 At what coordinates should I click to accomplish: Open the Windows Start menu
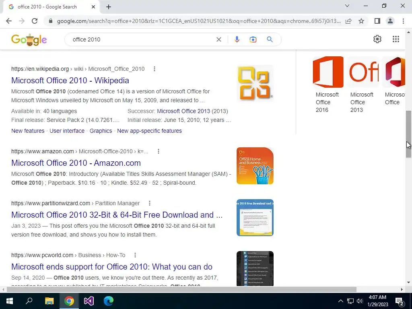pos(10,301)
